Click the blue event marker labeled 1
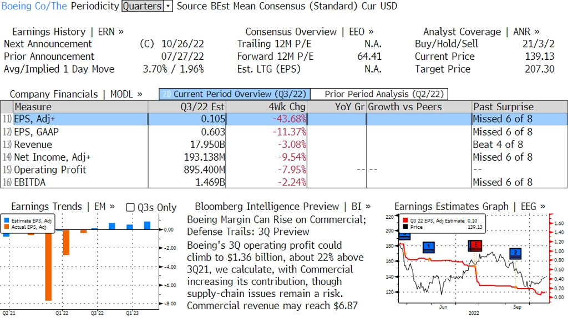The width and height of the screenshot is (568, 318). coord(429,247)
